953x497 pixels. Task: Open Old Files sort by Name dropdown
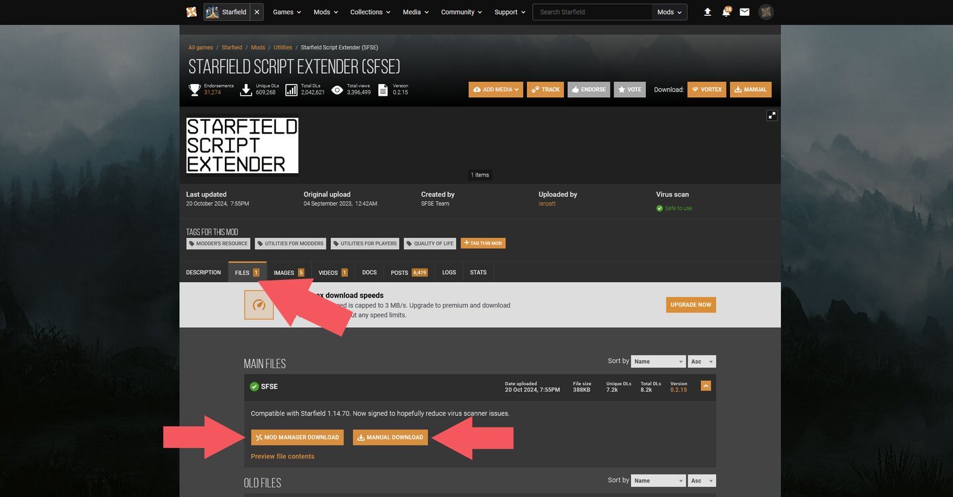click(x=658, y=480)
